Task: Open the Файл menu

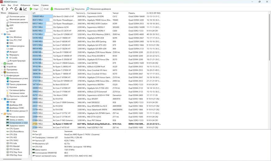Action: tap(3, 5)
